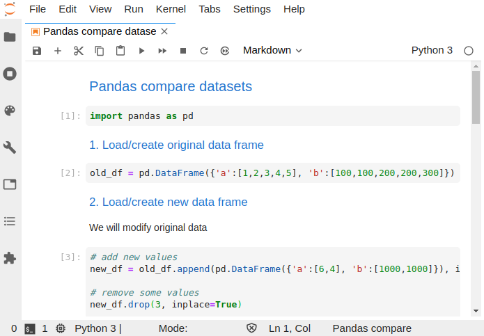Switch kernel via Python 3 button
The width and height of the screenshot is (484, 336).
click(x=432, y=50)
